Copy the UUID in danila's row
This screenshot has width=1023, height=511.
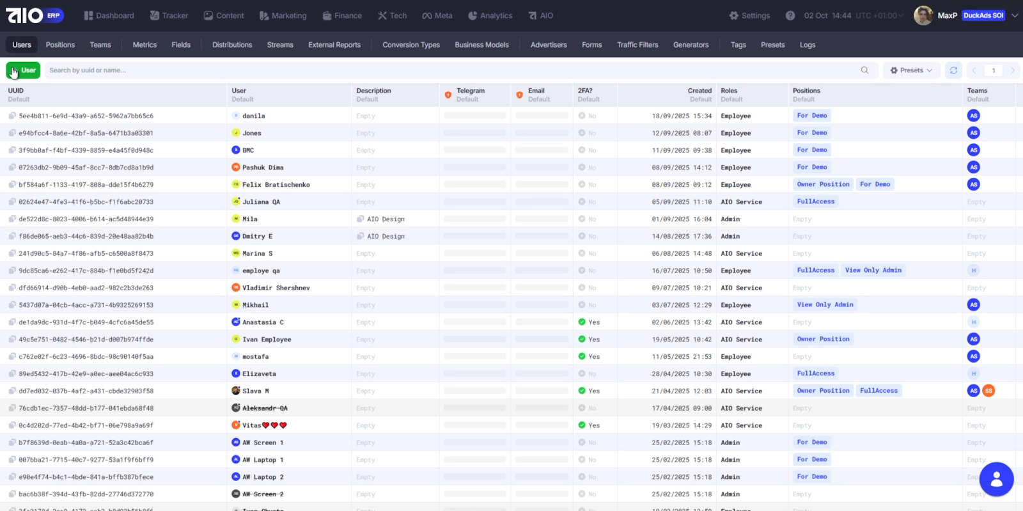12,116
